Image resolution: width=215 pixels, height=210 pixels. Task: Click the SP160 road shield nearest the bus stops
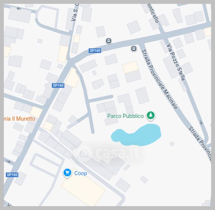pos(95,51)
